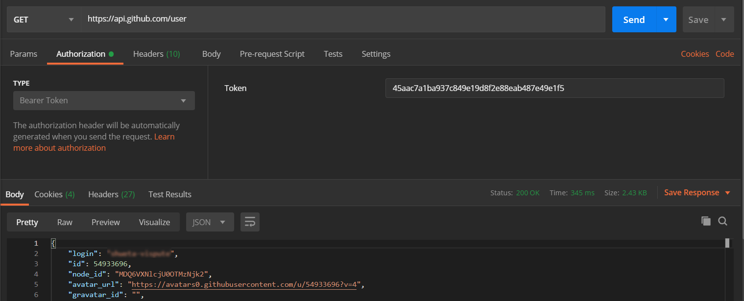Switch to the Params tab
744x301 pixels.
(x=24, y=54)
